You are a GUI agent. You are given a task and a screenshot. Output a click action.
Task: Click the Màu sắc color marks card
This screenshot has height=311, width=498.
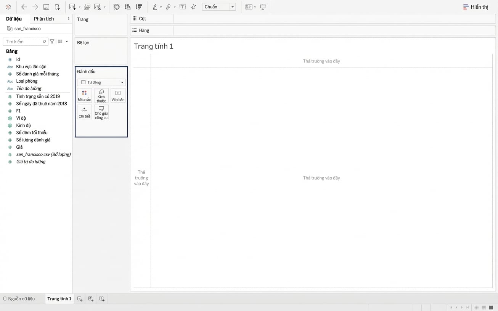84,96
